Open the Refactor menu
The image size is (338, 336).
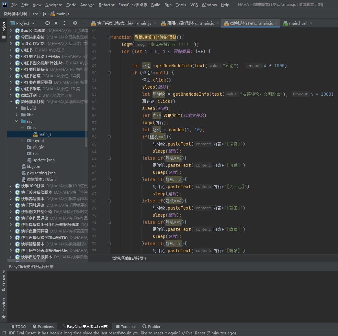pos(107,5)
